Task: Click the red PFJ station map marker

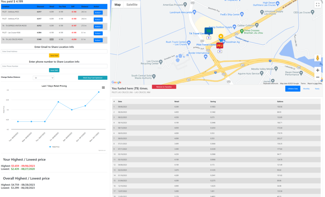Action: (219, 45)
